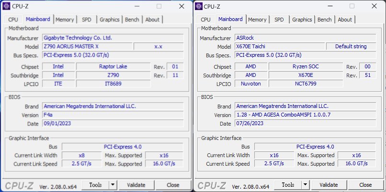386x192 pixels.
Task: Click Tools button in right CPU-Z window
Action: pyautogui.click(x=288, y=185)
